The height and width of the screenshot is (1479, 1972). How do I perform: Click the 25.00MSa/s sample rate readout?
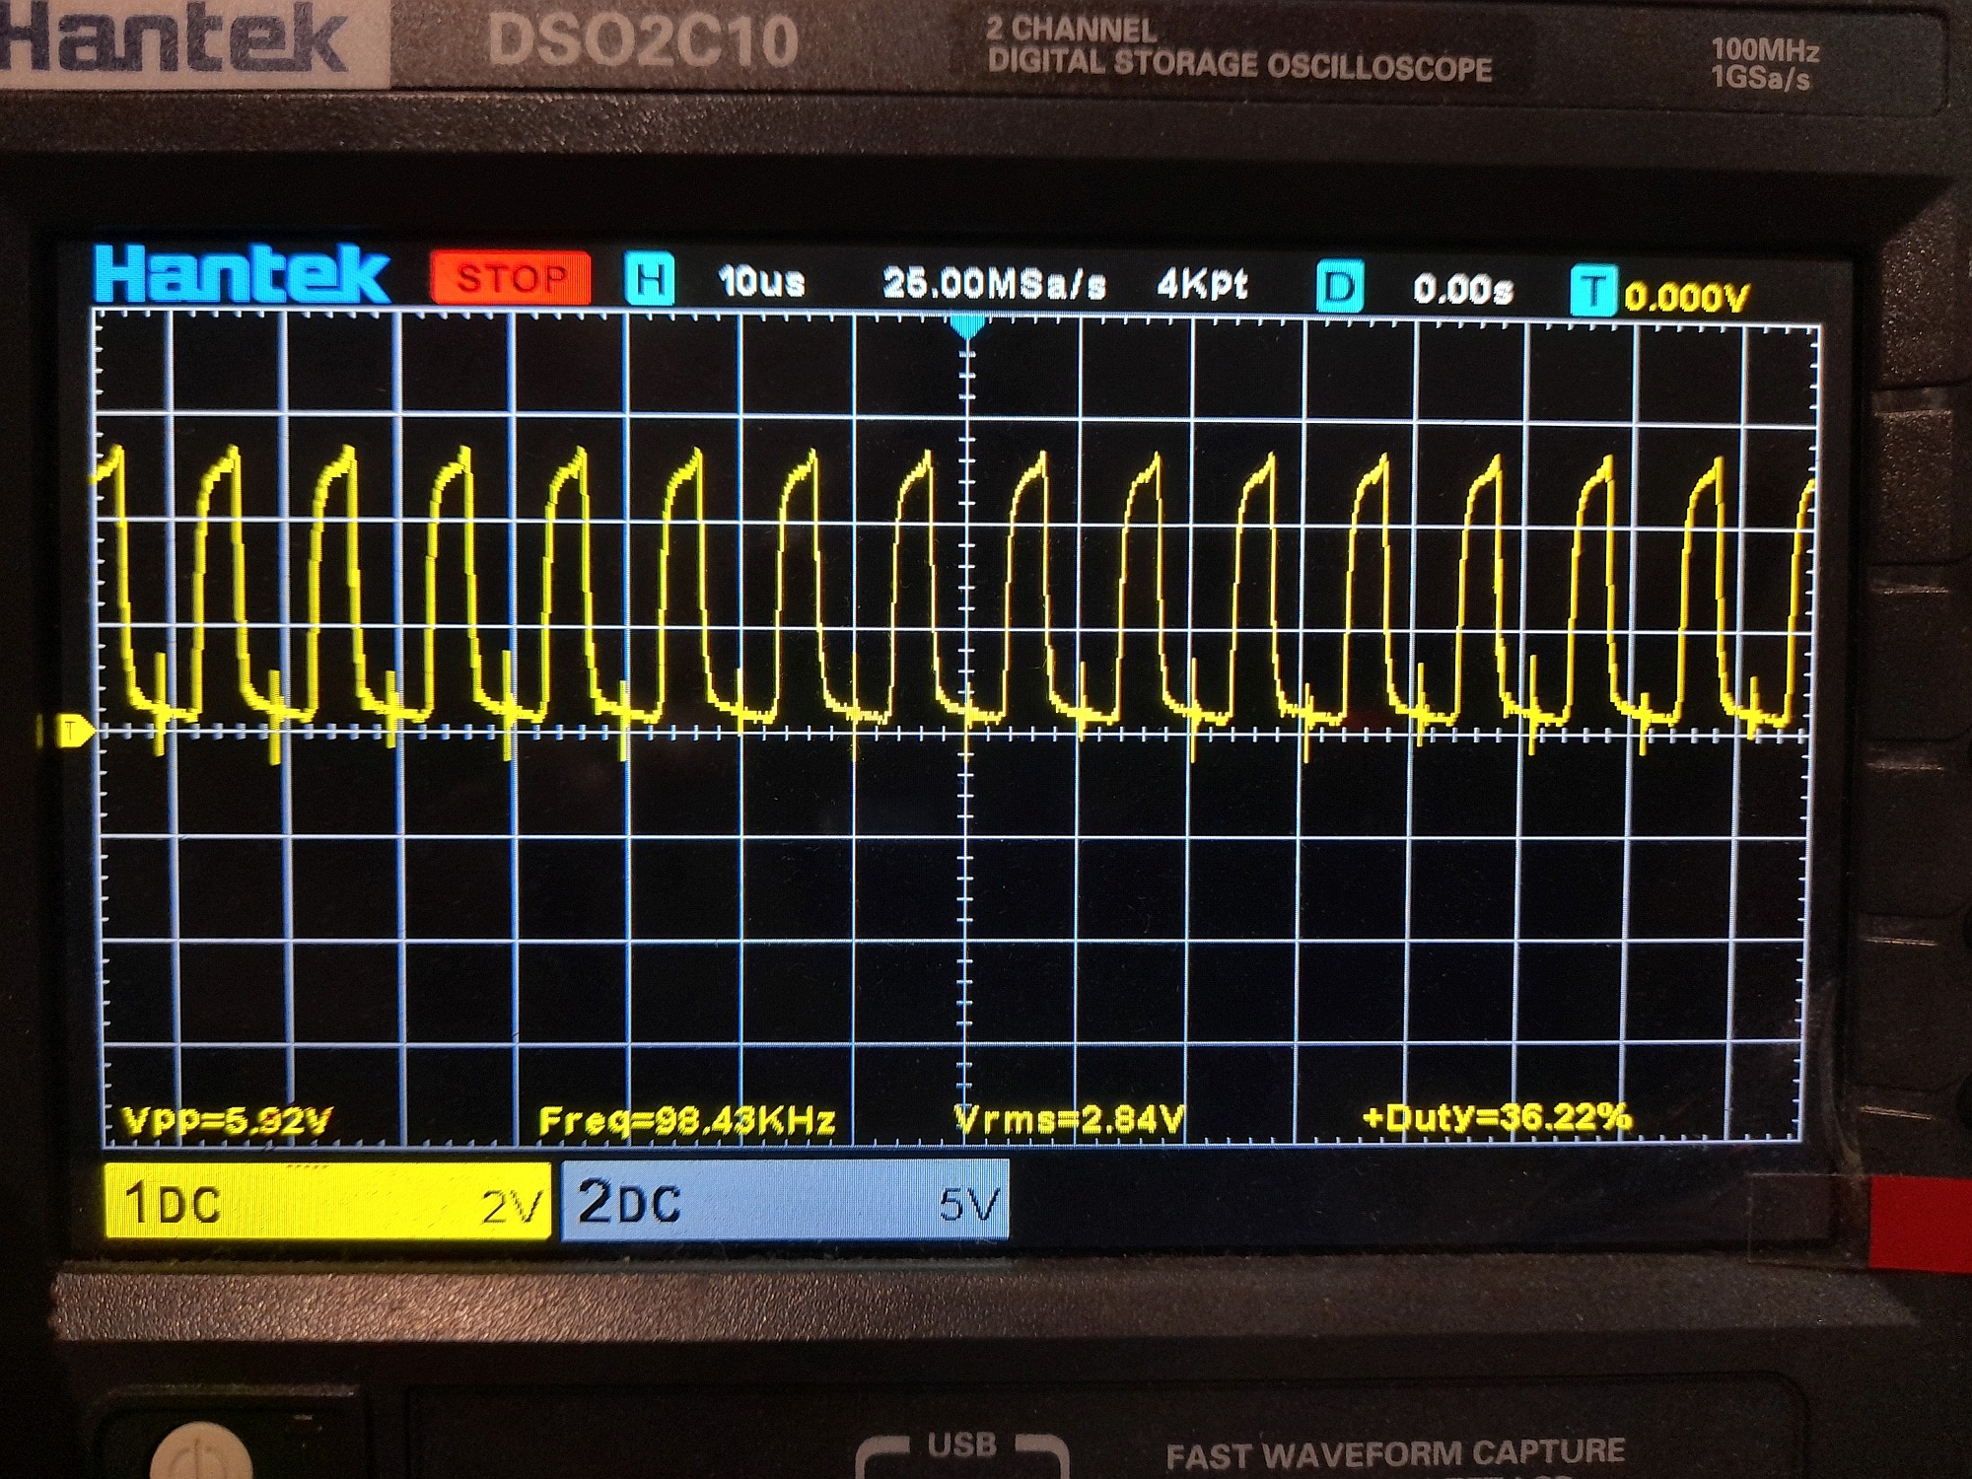tap(994, 284)
